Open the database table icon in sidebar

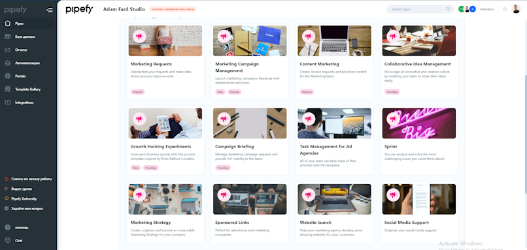tap(8, 37)
